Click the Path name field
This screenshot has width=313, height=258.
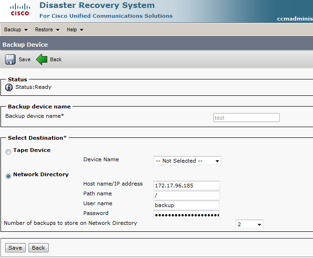pyautogui.click(x=187, y=195)
